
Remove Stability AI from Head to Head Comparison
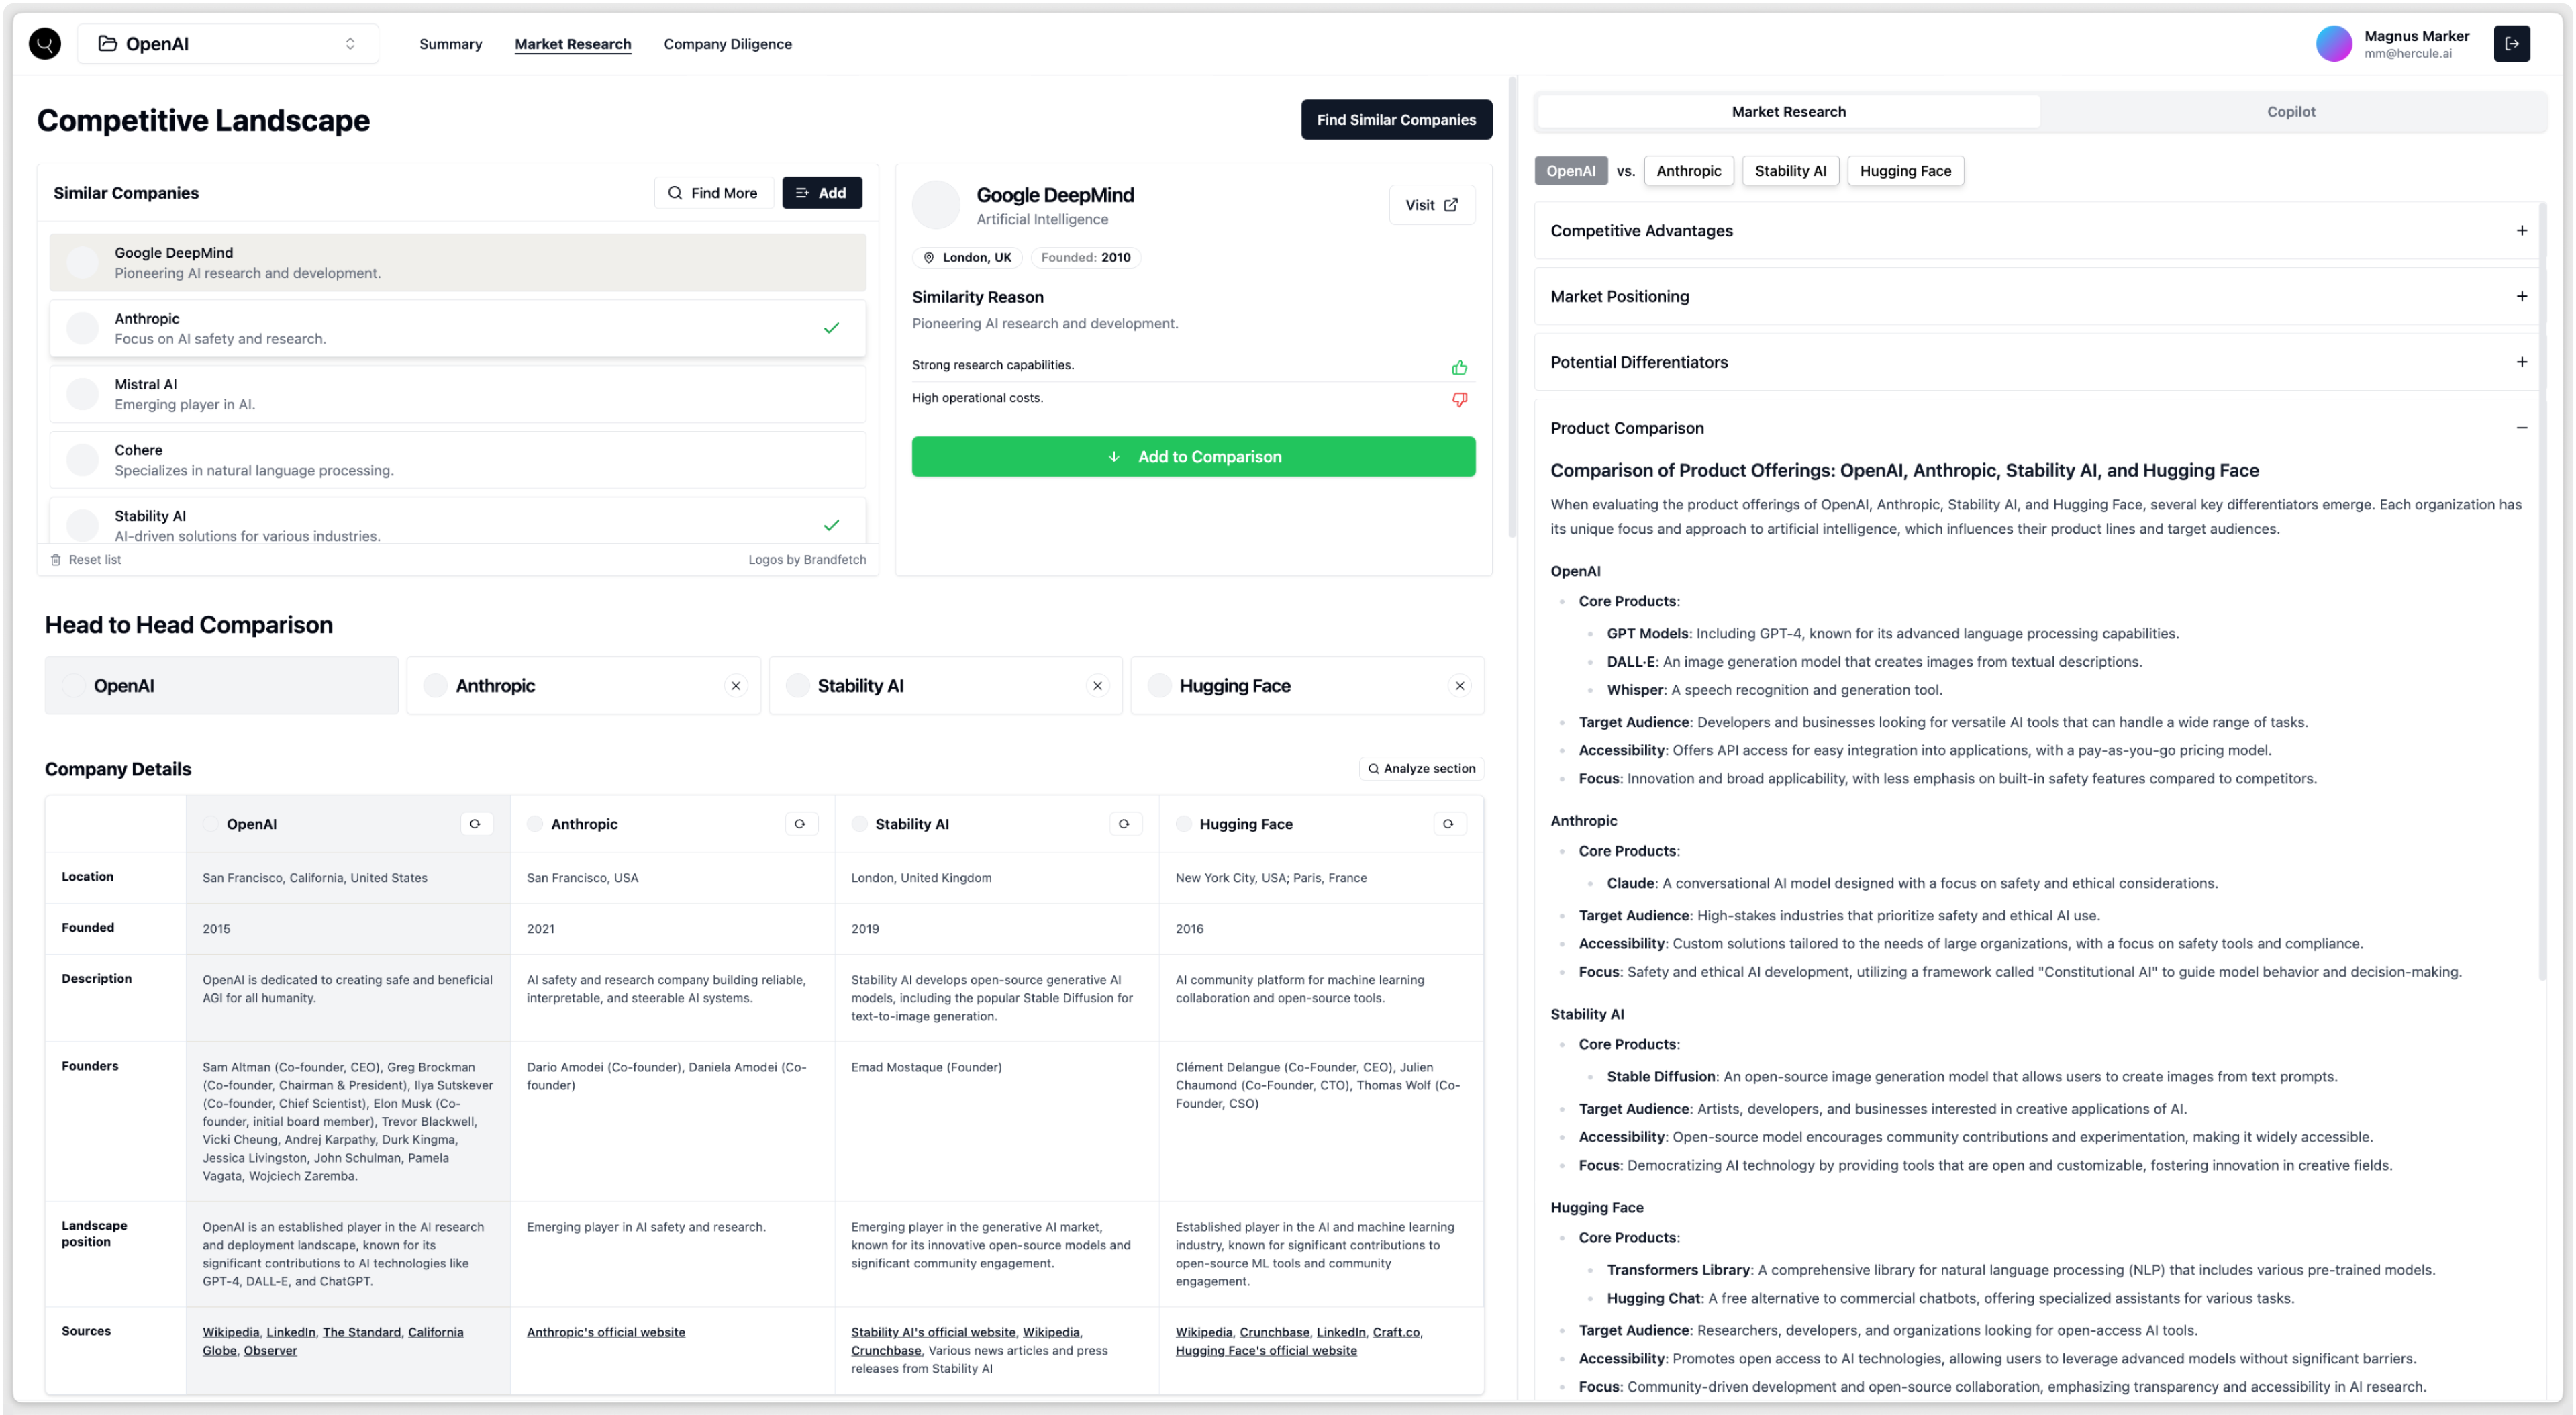click(1097, 685)
